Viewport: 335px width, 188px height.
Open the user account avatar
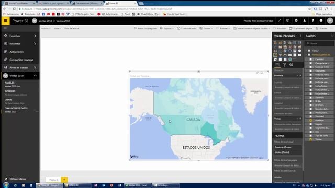pyautogui.click(x=330, y=21)
